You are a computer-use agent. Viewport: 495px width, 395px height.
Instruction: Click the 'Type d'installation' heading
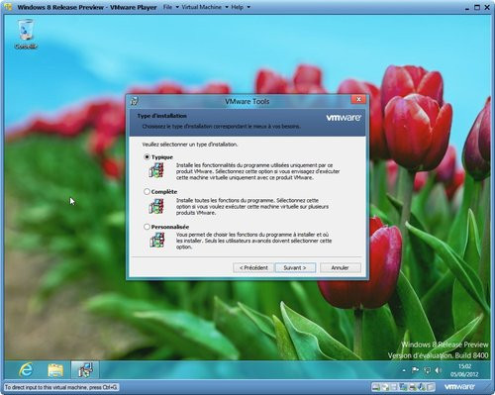pyautogui.click(x=162, y=116)
